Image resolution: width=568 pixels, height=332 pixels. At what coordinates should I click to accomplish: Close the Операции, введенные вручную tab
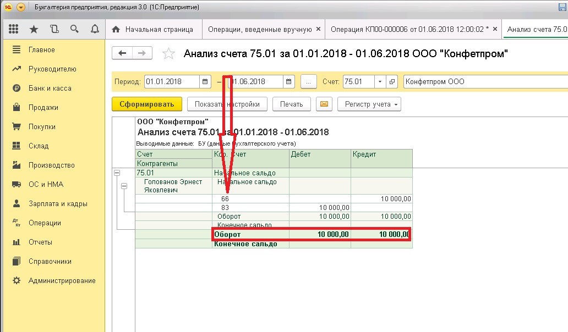[x=319, y=29]
